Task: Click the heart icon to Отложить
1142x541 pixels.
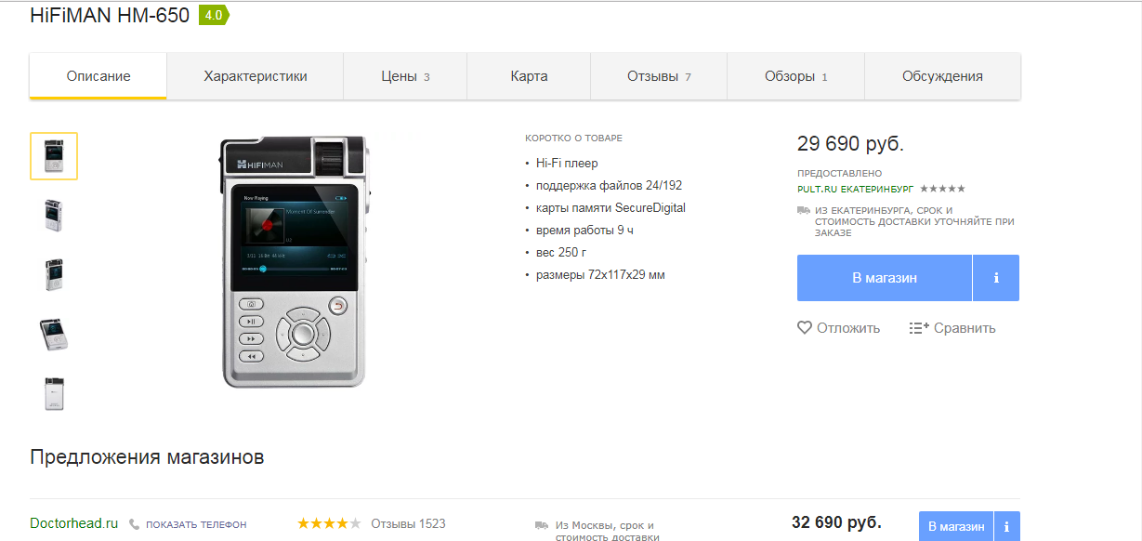Action: pyautogui.click(x=805, y=327)
